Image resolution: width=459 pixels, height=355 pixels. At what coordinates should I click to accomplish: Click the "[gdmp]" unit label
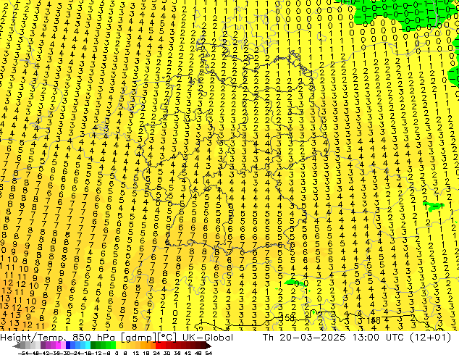138,338
